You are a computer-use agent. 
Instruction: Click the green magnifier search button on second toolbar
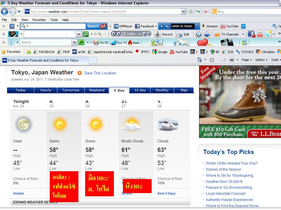click(x=86, y=34)
